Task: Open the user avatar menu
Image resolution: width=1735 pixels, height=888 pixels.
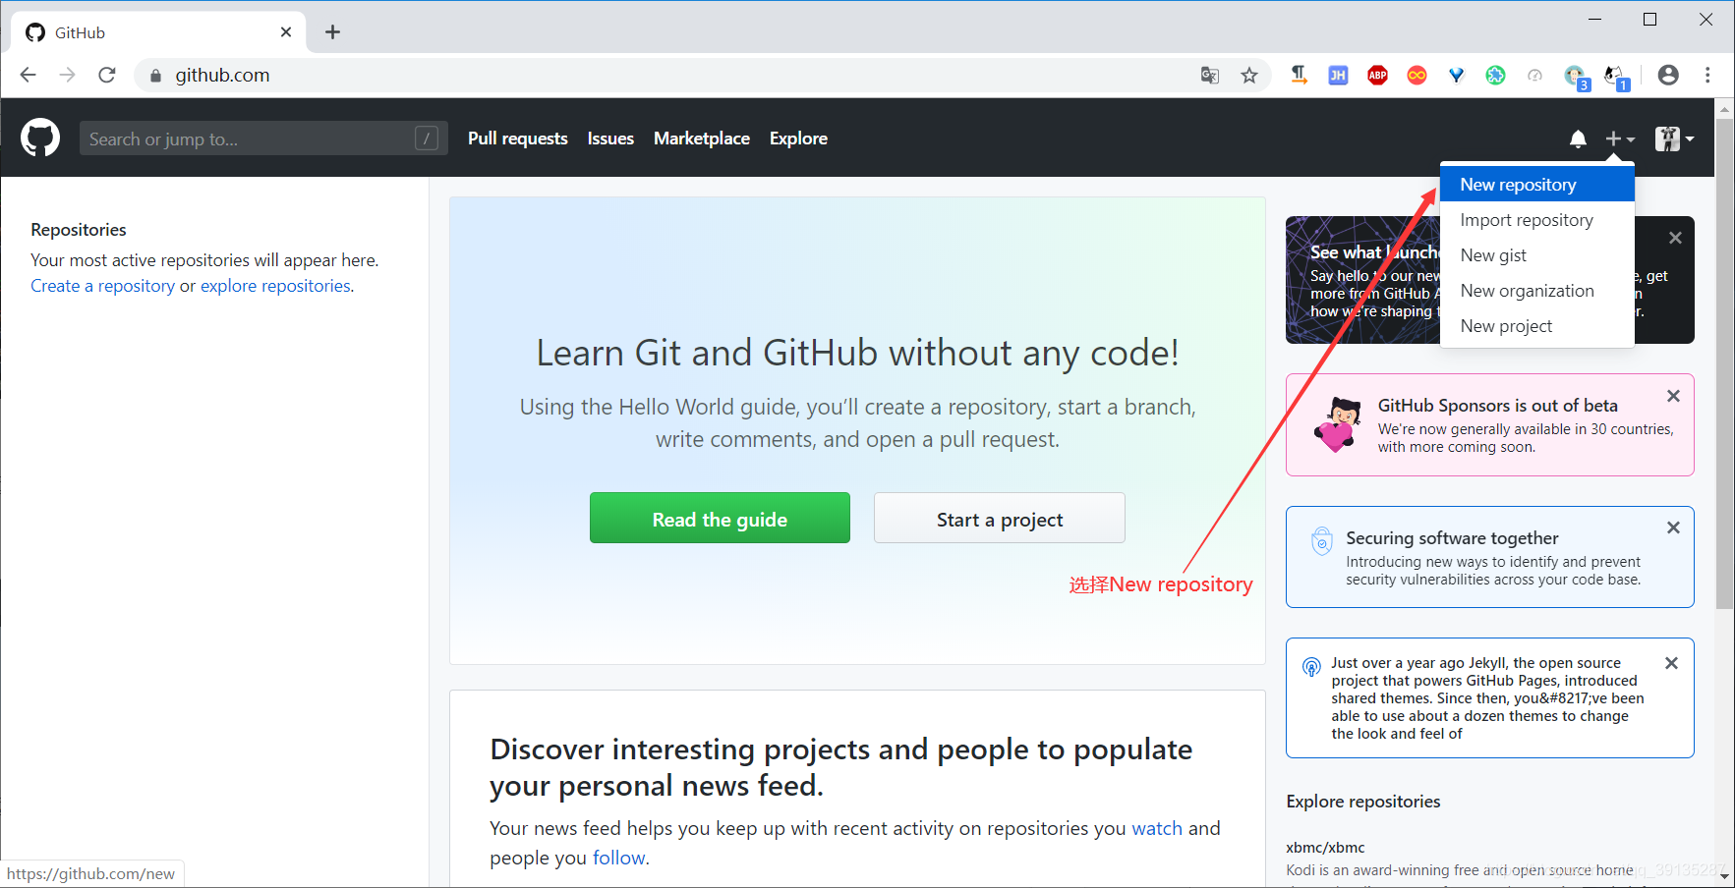Action: pyautogui.click(x=1674, y=139)
